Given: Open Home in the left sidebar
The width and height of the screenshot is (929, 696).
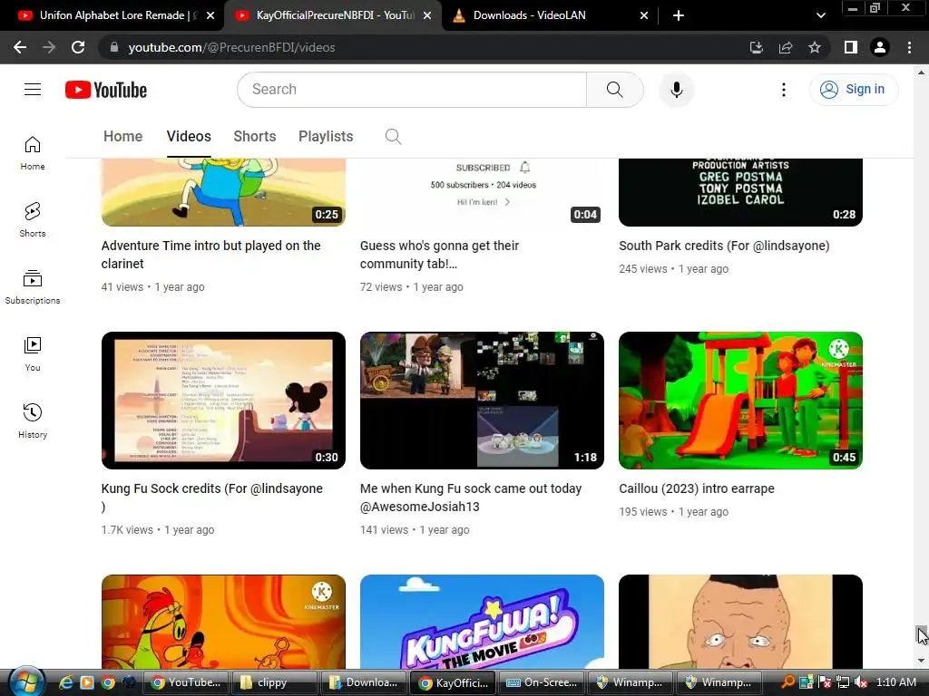Looking at the screenshot, I should pyautogui.click(x=33, y=153).
